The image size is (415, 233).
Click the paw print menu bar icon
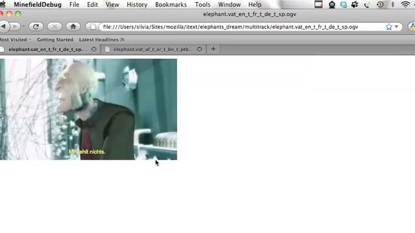pos(355,5)
